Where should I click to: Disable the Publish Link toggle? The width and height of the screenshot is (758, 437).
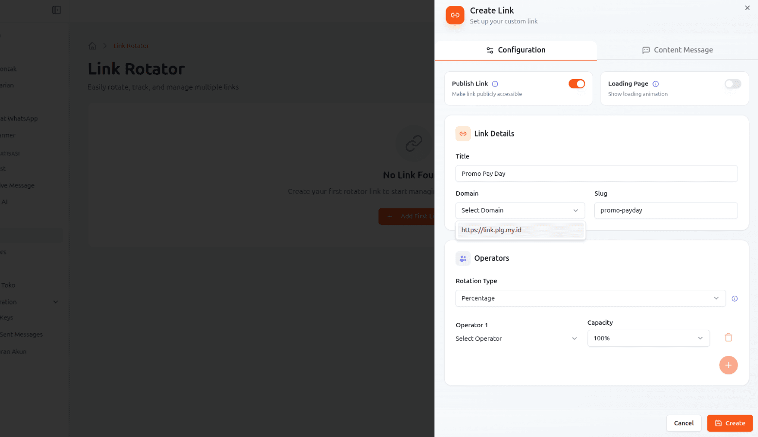click(x=576, y=84)
